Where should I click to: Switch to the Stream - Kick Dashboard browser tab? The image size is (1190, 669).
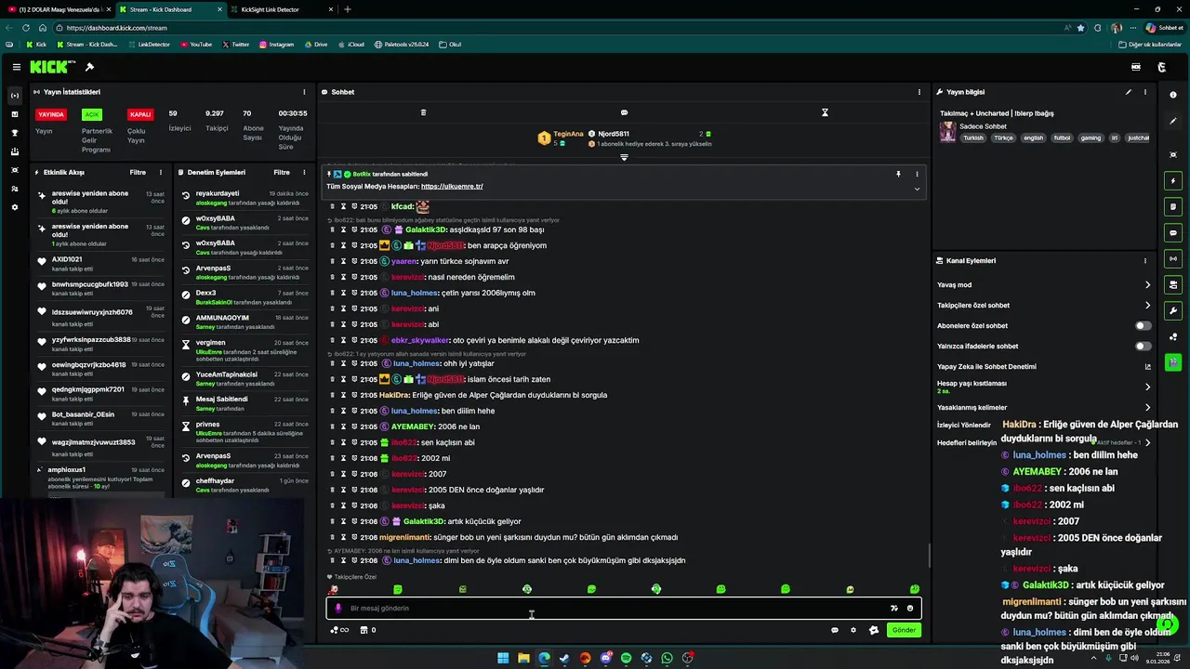(169, 9)
